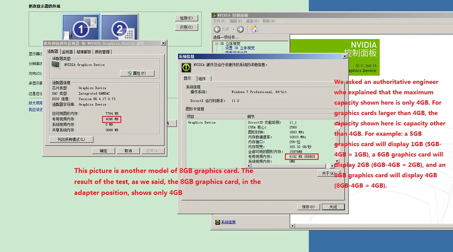453x252 pixels.
Task: Click the 版本 368.15 text on NVIDIA banner
Action: coord(366,66)
